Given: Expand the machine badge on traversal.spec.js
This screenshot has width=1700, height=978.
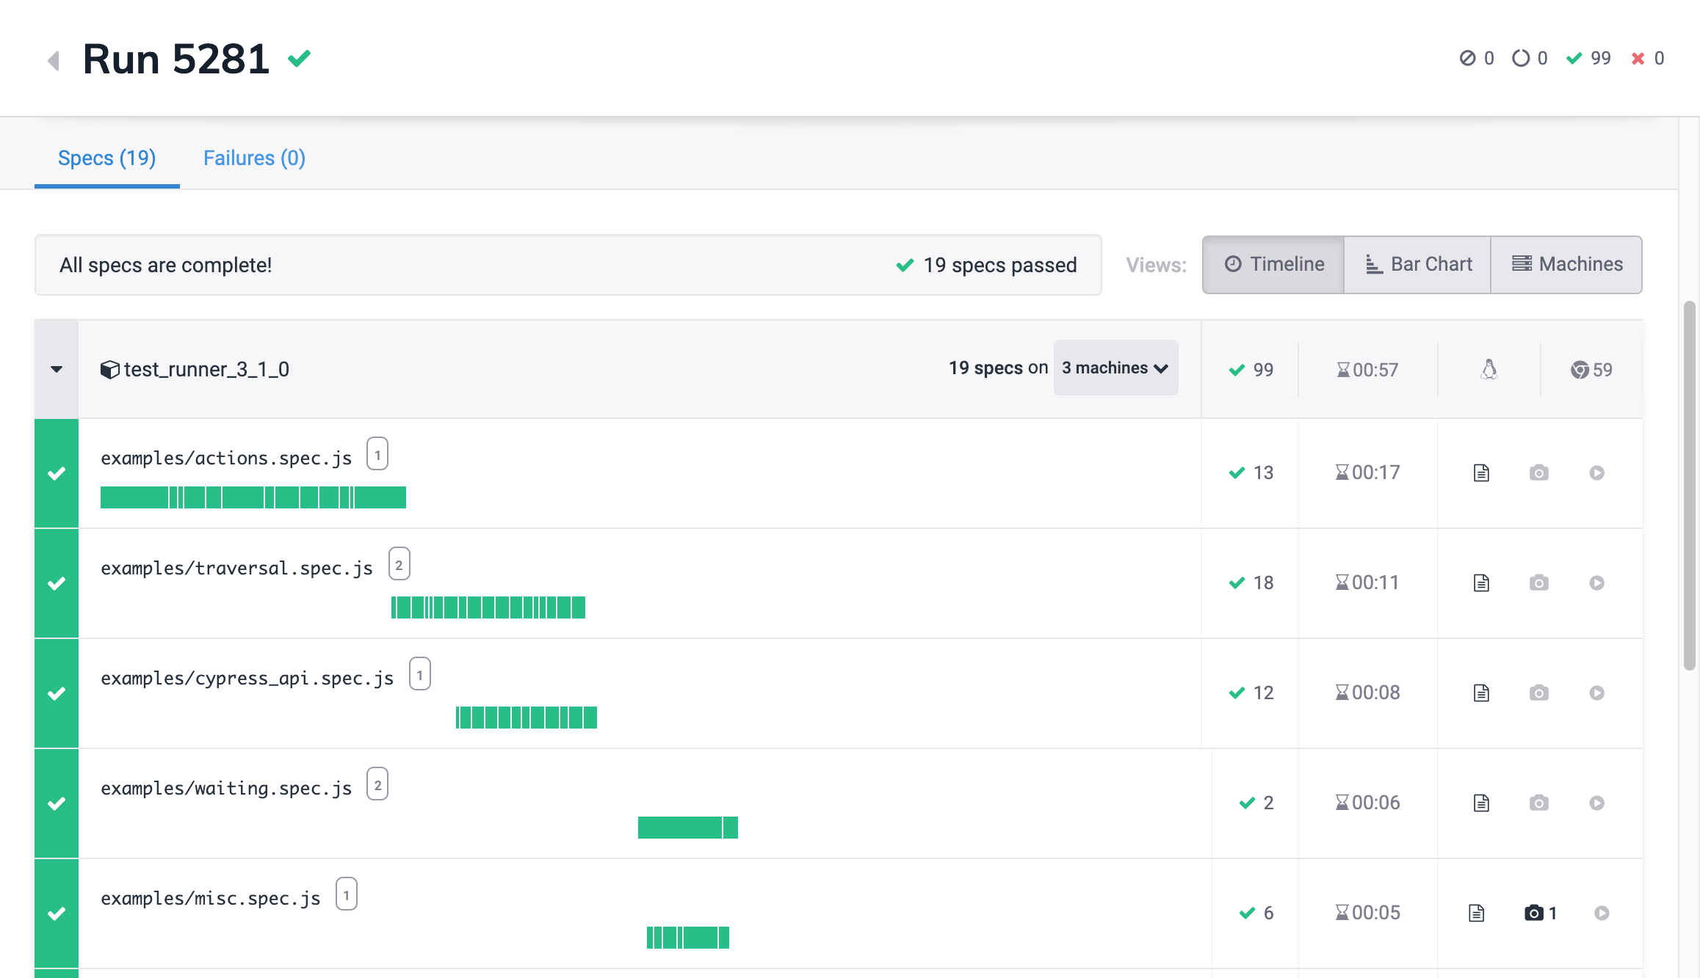Looking at the screenshot, I should pyautogui.click(x=399, y=564).
